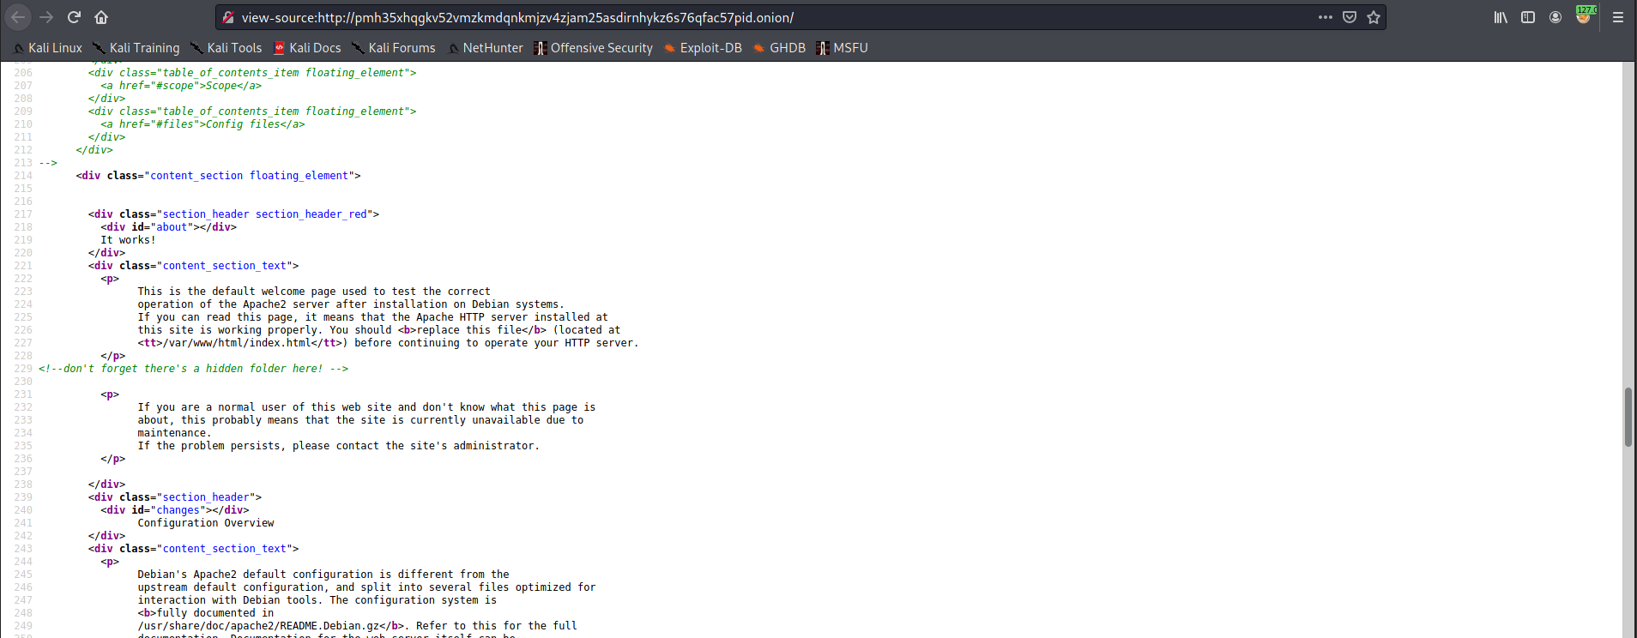Save page to Pocket

1350,17
